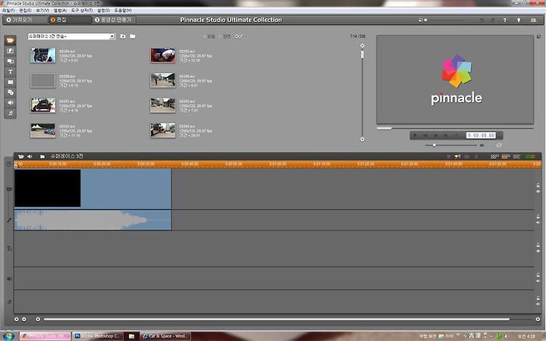Screen dimensions: 546x341
Task: Click the redo arrow in the top bar
Action: pos(493,20)
